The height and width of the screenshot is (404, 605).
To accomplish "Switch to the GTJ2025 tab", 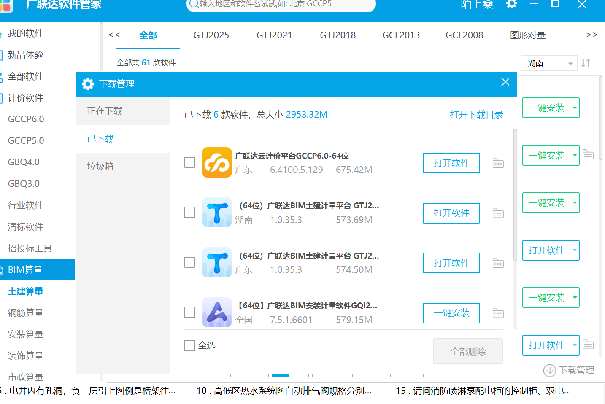I will pos(211,35).
